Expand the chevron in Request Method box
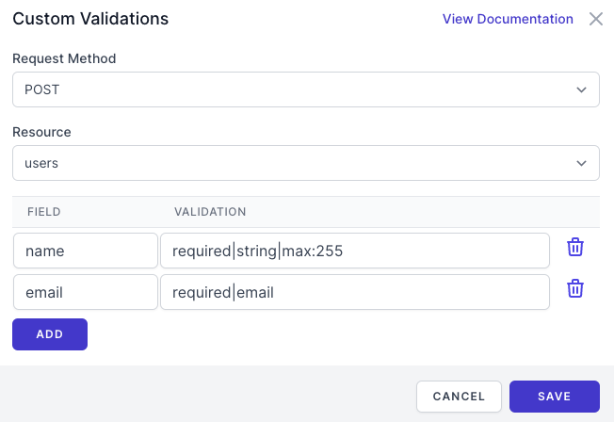Viewport: 614px width, 422px height. 581,89
